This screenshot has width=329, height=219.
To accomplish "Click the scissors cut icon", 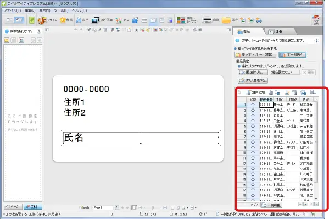I will click(x=89, y=30).
